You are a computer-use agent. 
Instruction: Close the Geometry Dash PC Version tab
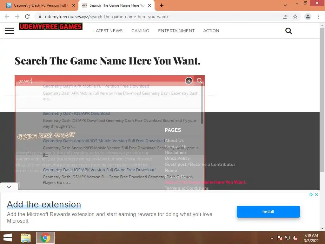click(x=74, y=6)
